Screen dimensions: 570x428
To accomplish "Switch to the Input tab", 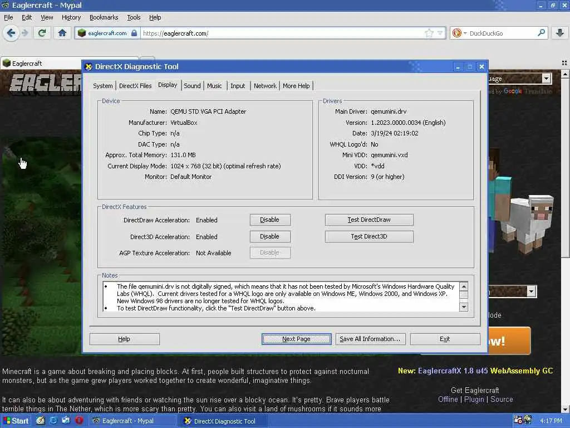I will click(x=238, y=86).
